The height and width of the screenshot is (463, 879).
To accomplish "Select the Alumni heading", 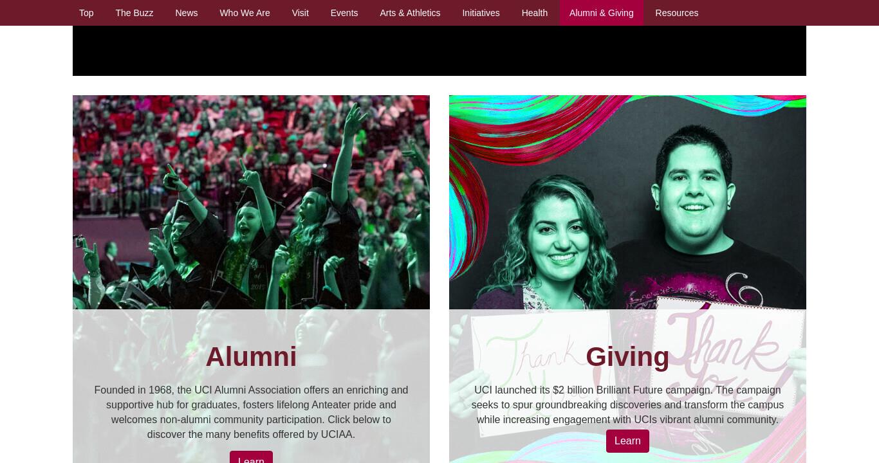I will 251,357.
